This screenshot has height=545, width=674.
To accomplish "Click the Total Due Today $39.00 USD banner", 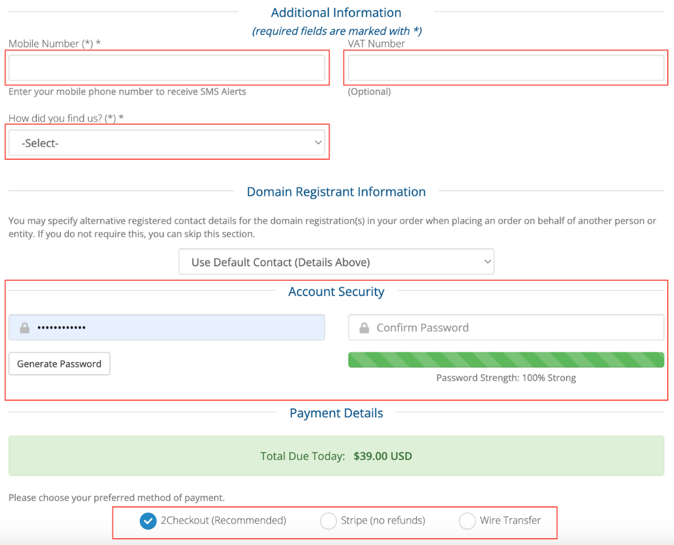I will pyautogui.click(x=336, y=456).
